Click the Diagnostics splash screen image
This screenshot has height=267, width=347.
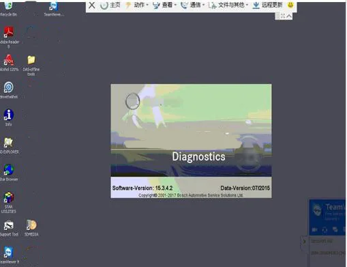191,130
